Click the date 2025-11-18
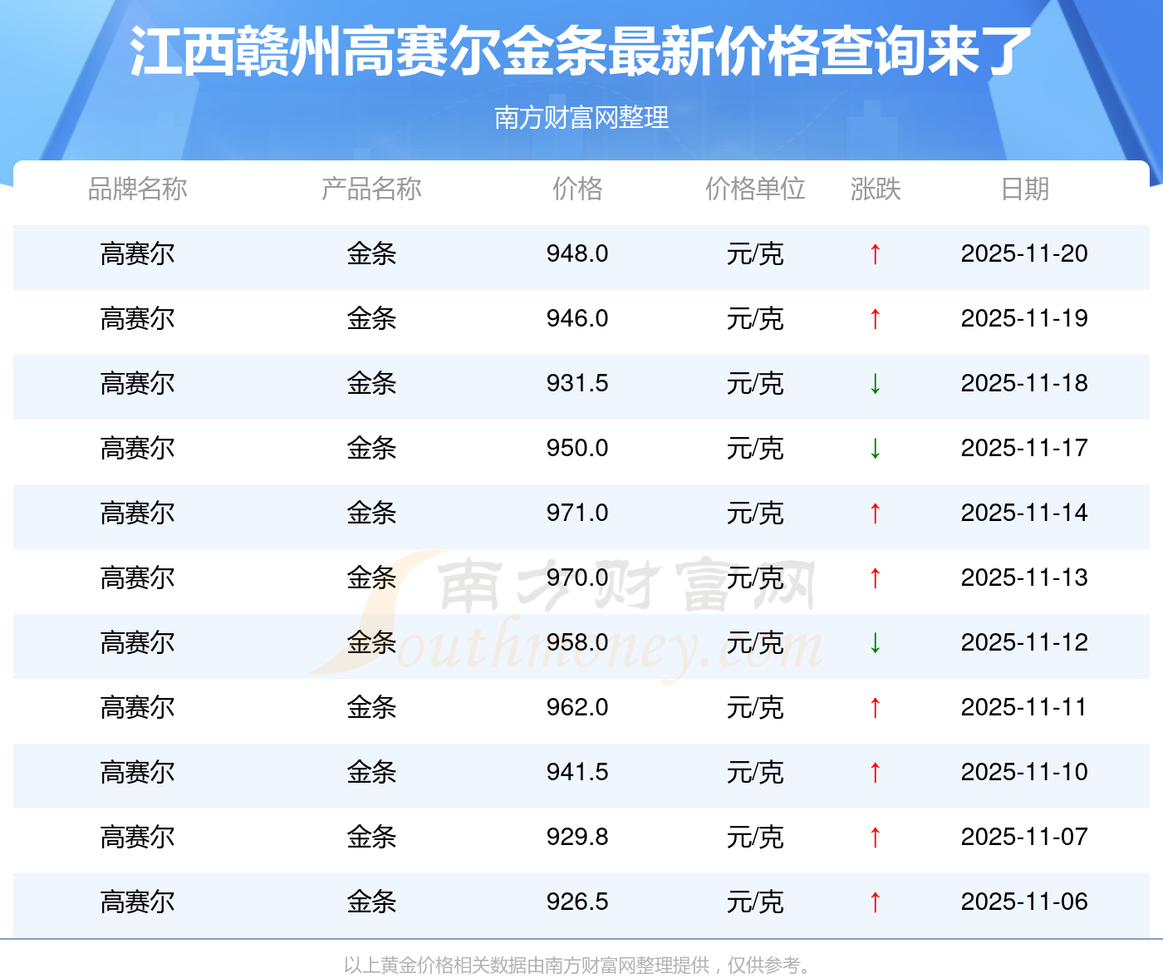Viewport: 1163px width, 978px height. click(1024, 383)
